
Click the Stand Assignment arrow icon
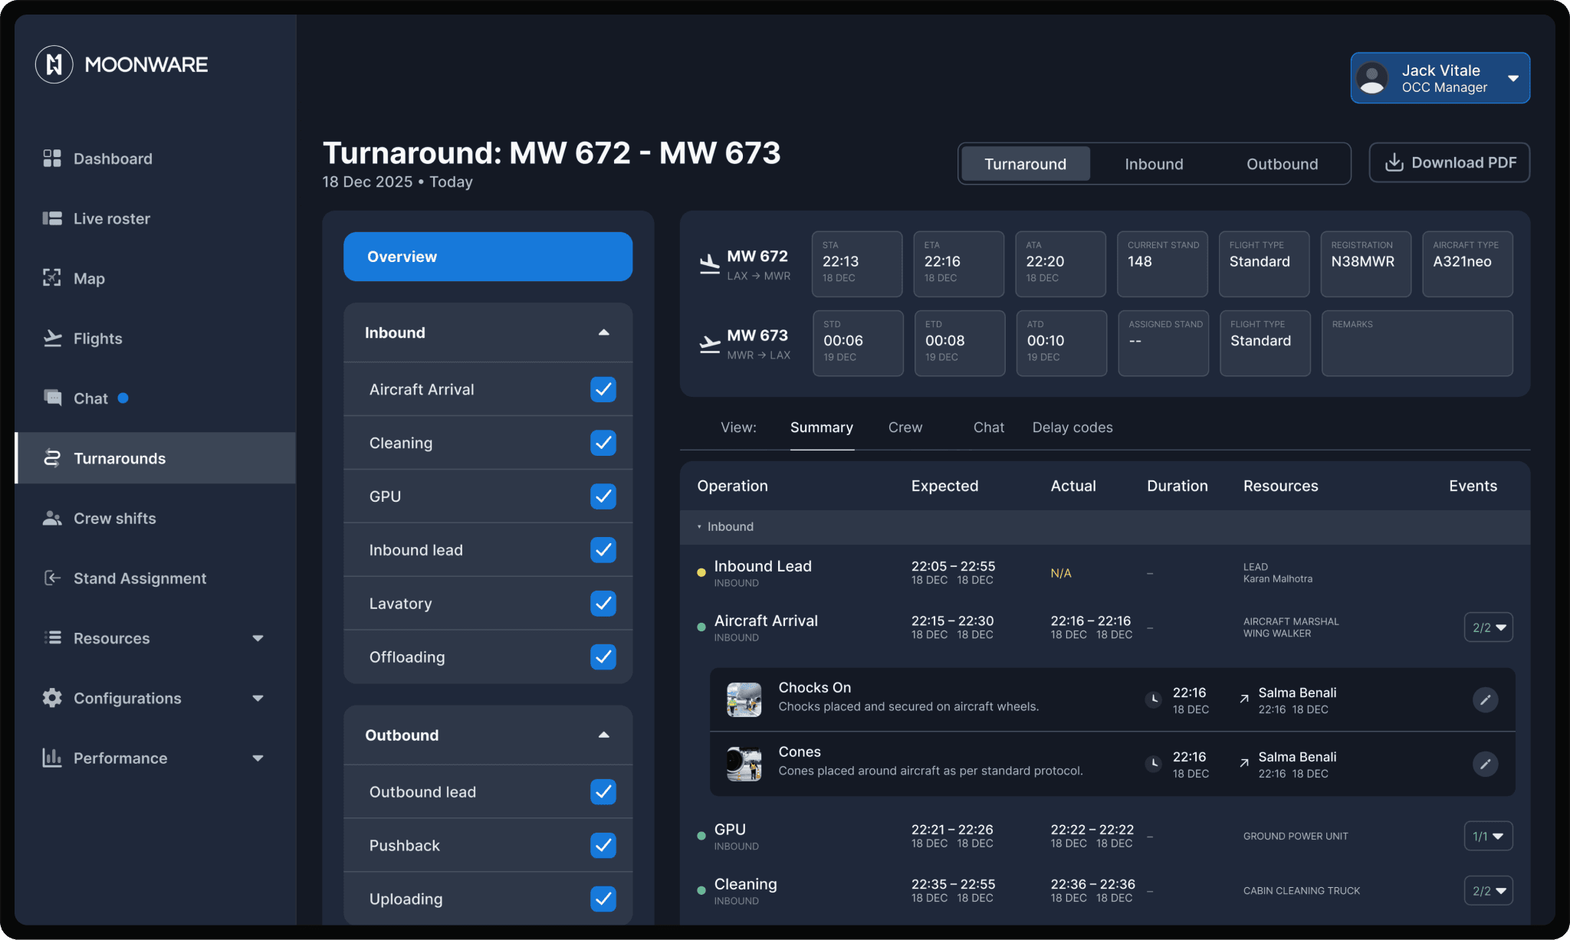tap(52, 578)
